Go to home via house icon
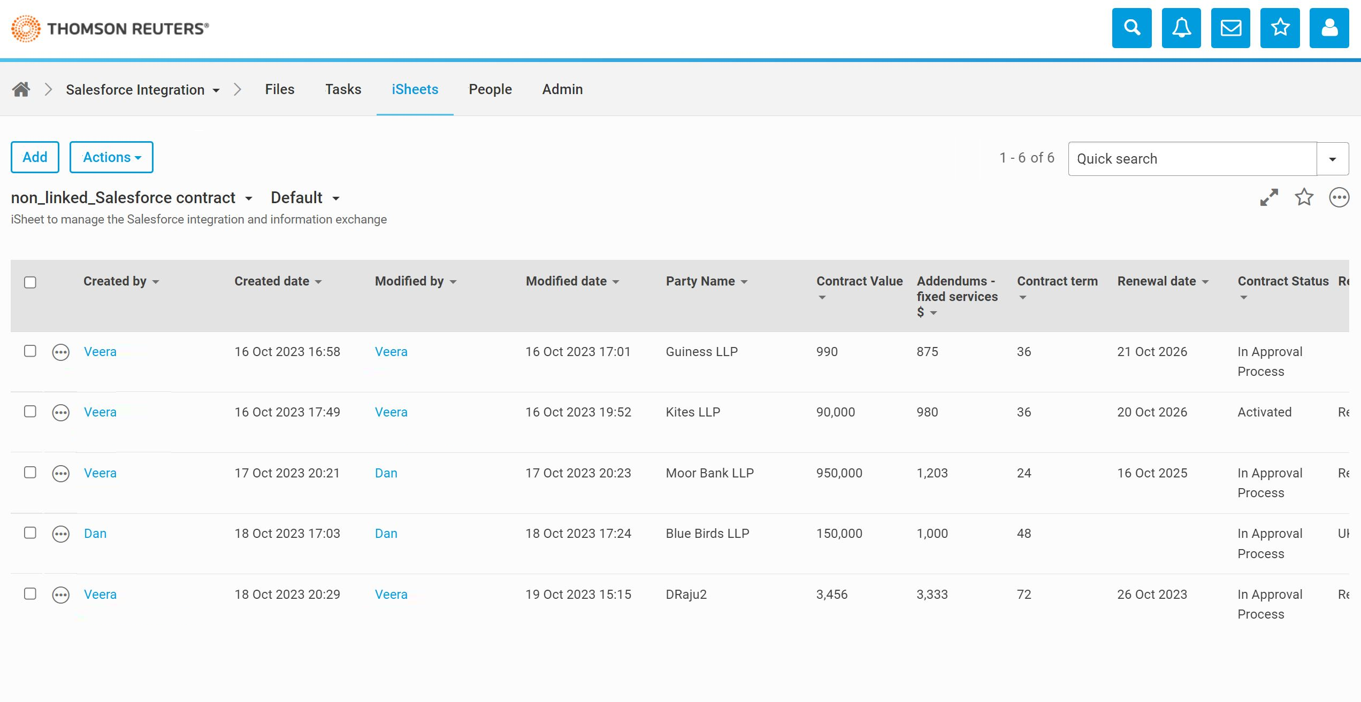Viewport: 1361px width, 702px height. 21,89
